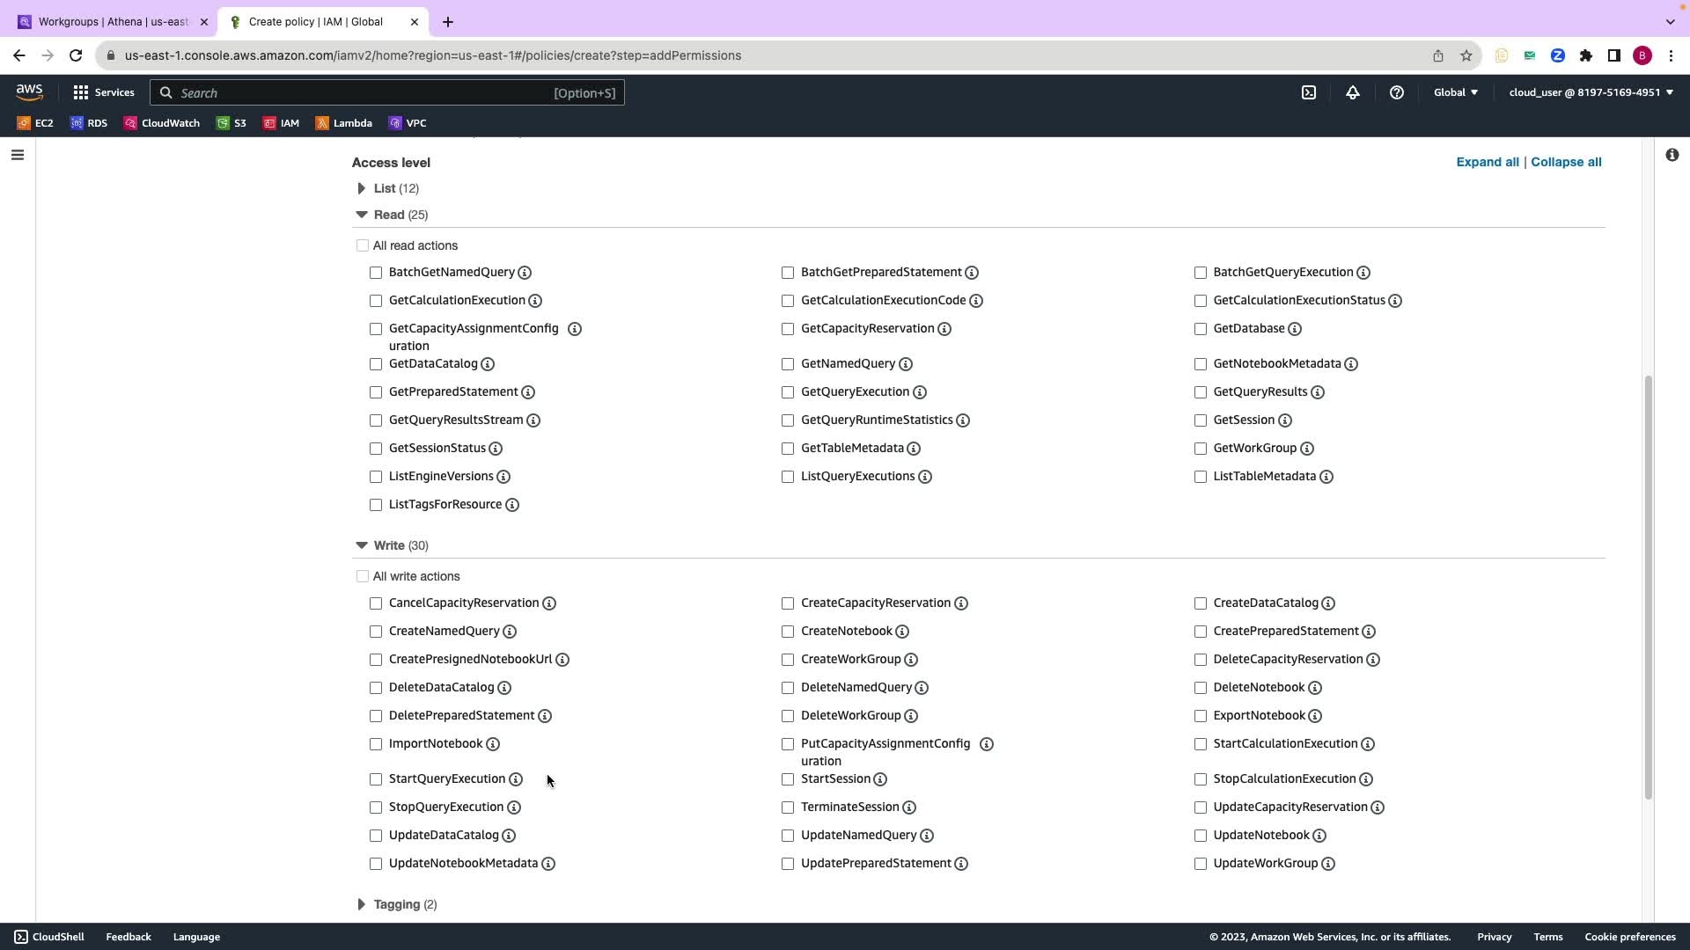This screenshot has height=950, width=1690.
Task: Open the help question mark icon
Action: [1397, 92]
